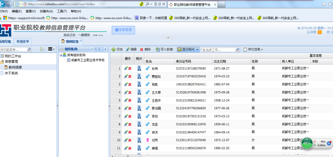Select 教师信息 in navigation tree
Image resolution: width=333 pixels, height=157 pixels.
pyautogui.click(x=15, y=67)
